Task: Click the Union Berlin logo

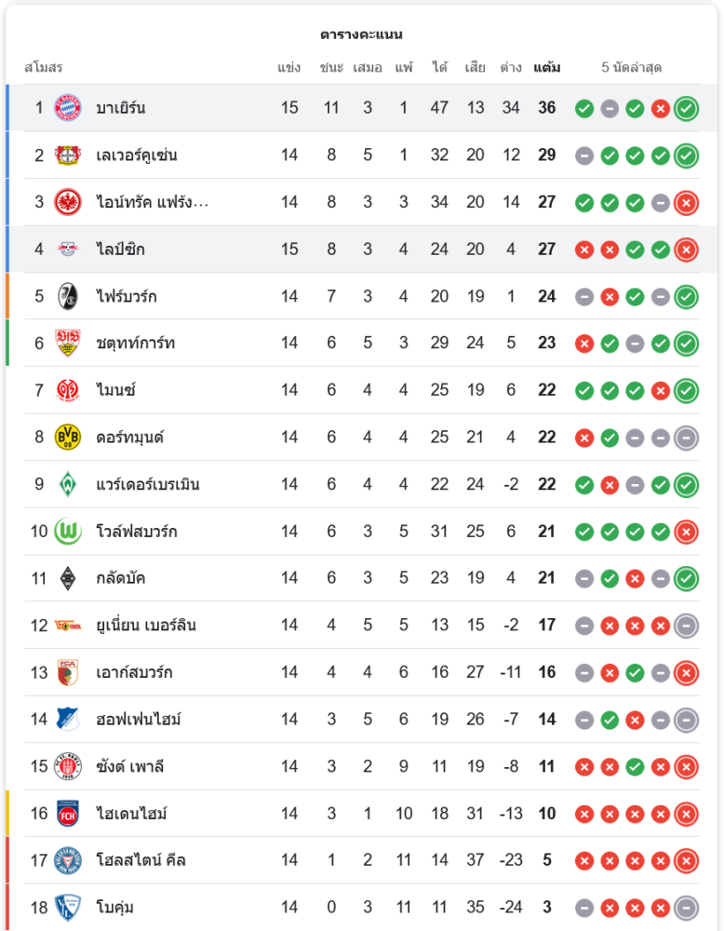Action: [68, 625]
